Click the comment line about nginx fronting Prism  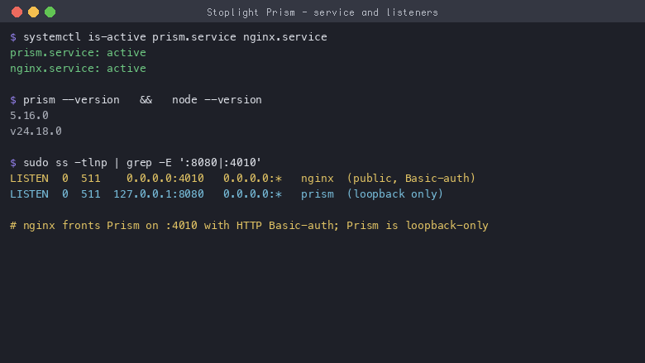click(x=249, y=226)
